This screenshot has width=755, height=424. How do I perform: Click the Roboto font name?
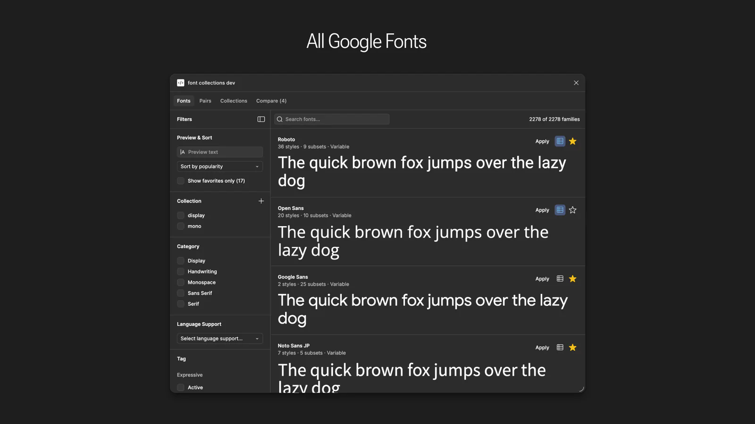pos(286,139)
